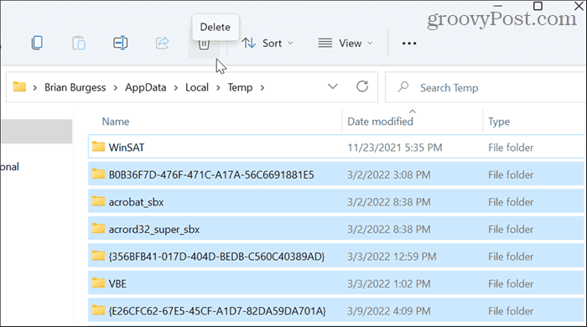The height and width of the screenshot is (327, 587).
Task: Sort by Date modified column header
Action: [x=380, y=122]
